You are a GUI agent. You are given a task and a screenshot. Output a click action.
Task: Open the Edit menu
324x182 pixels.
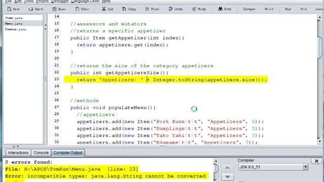18,2
